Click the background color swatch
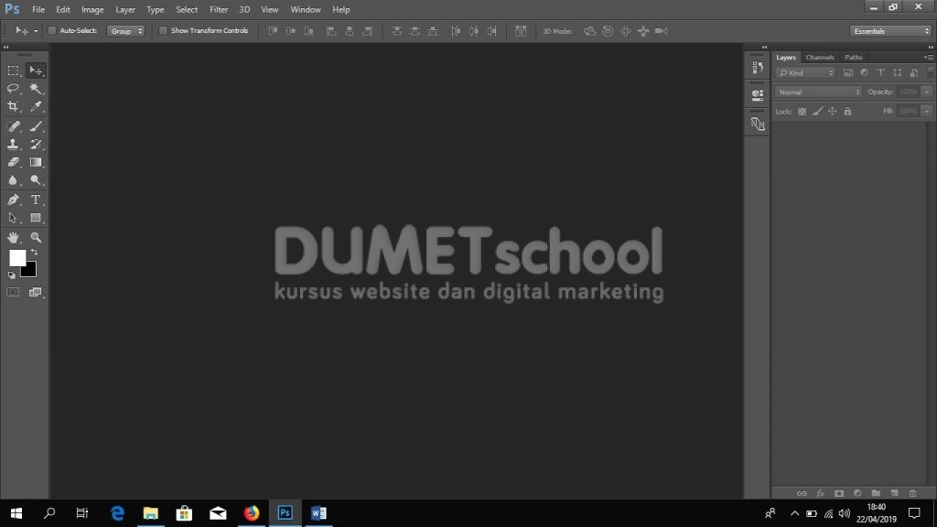 30,272
